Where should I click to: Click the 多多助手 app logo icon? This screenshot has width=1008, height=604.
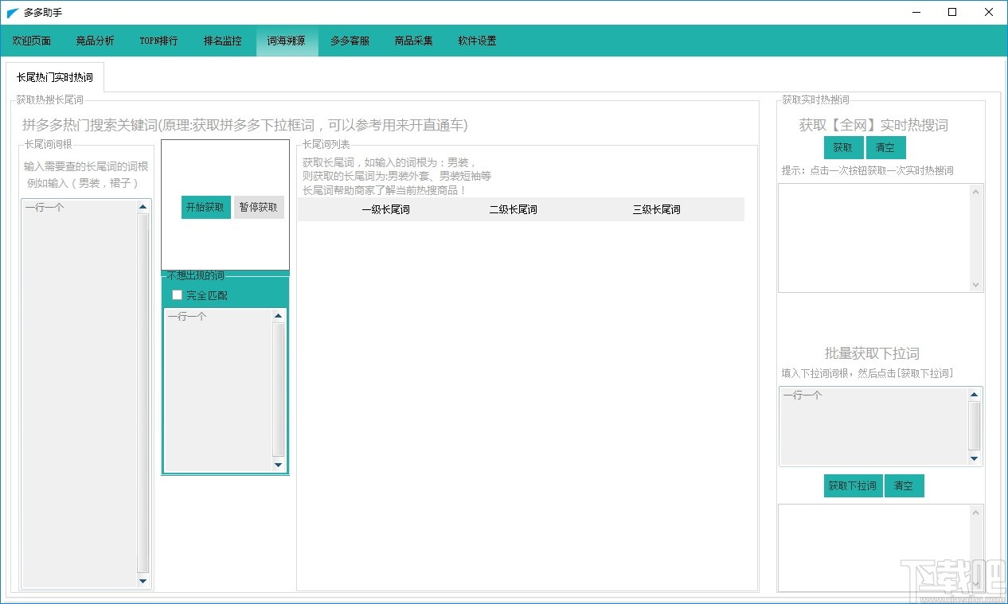pyautogui.click(x=13, y=13)
